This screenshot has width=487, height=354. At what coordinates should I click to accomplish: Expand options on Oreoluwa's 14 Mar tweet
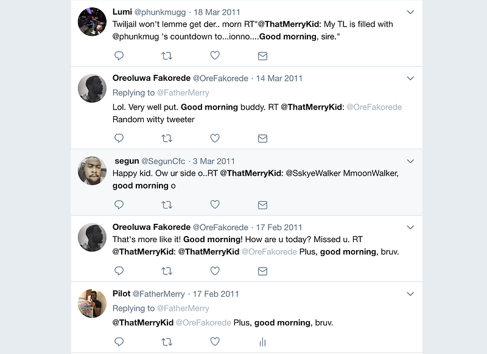pyautogui.click(x=410, y=78)
